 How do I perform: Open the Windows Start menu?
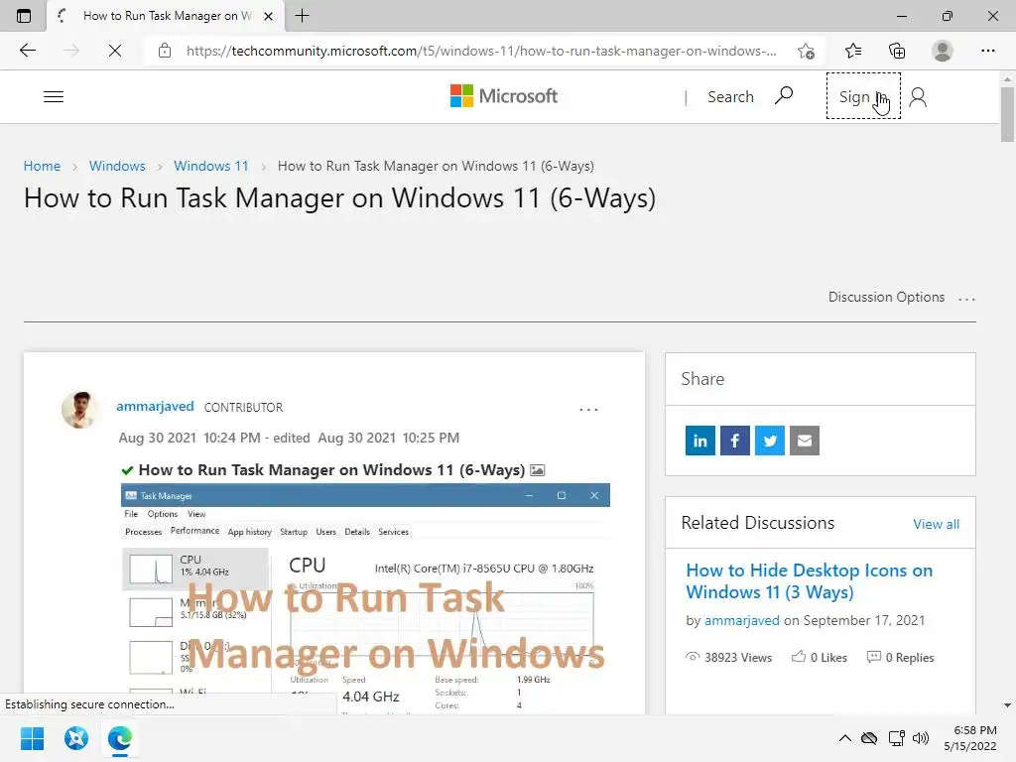[x=33, y=738]
